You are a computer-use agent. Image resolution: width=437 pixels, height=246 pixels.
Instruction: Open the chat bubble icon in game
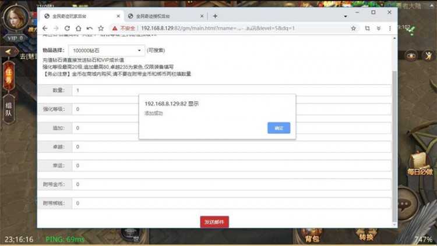point(404,205)
